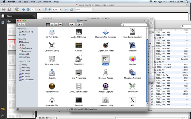This screenshot has width=191, height=119.
Task: Click the Utilities window search field
Action: (134, 25)
